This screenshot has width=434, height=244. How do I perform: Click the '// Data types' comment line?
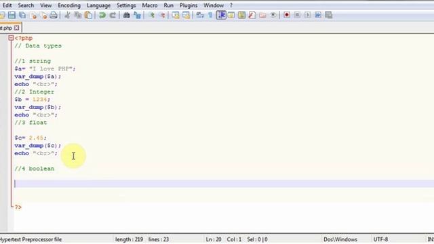pos(38,45)
